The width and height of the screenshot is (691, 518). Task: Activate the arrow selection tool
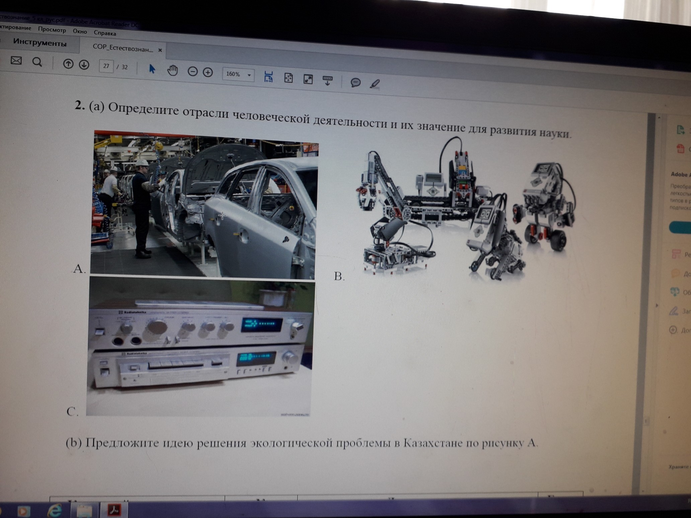152,69
